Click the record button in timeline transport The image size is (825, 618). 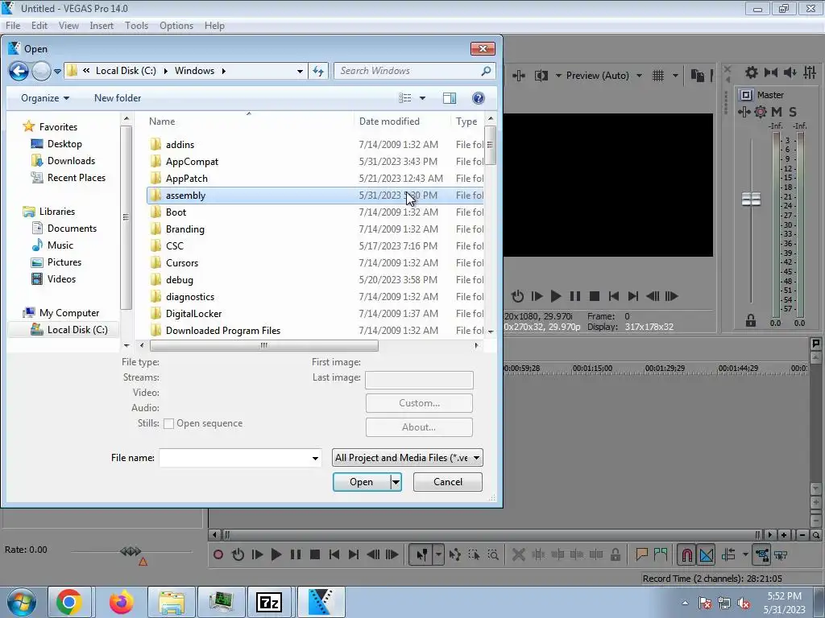click(218, 554)
